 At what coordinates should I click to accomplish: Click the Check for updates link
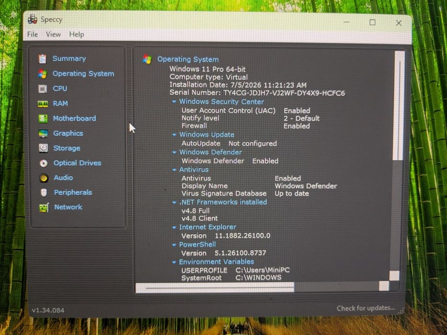(366, 308)
